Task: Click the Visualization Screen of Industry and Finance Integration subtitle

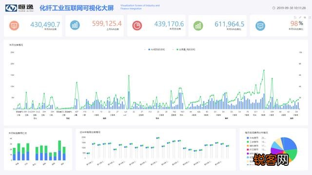Action: 140,7
